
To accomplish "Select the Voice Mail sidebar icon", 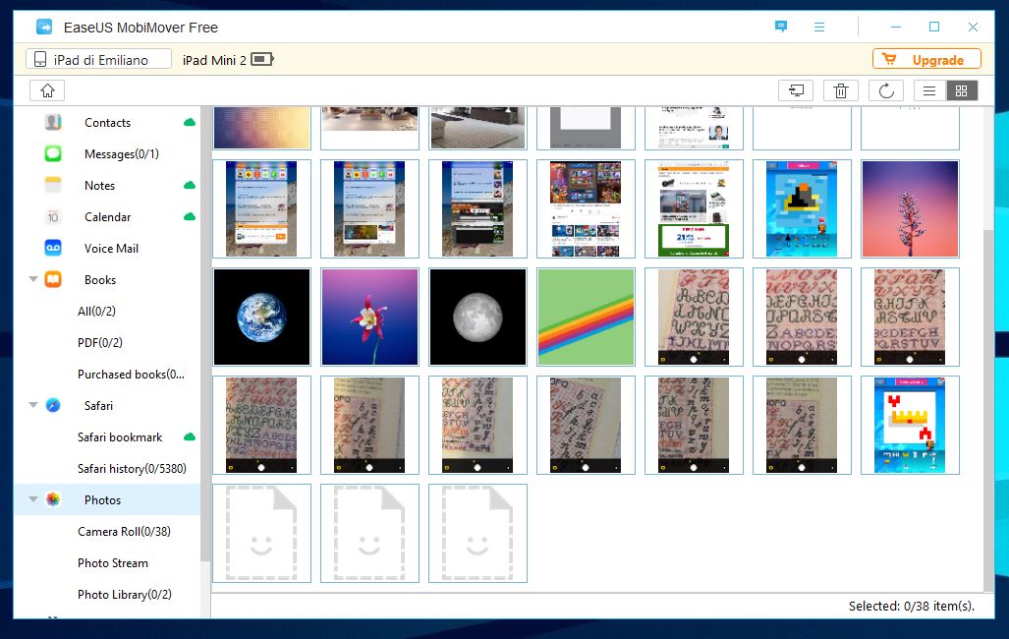I will [x=53, y=249].
